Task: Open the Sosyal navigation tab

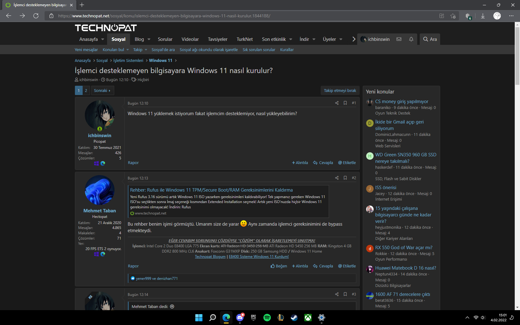Action: coord(119,39)
